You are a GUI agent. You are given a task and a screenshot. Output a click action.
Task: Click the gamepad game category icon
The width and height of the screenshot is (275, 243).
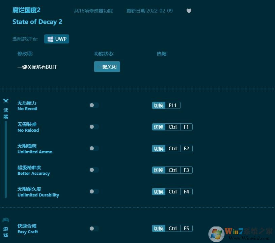6,220
